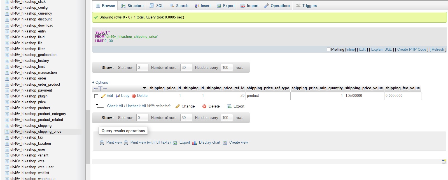Open uh46v_hikashop_order table icon
The width and height of the screenshot is (448, 180).
[7, 78]
